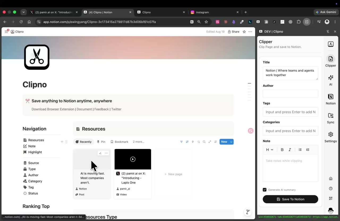
Task: Open Resources in Navigation
Action: click(x=33, y=140)
